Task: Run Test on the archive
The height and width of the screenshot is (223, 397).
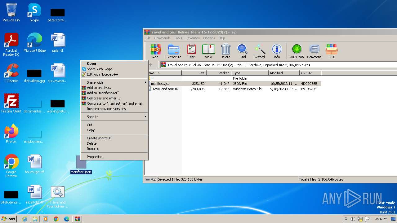Action: click(191, 51)
